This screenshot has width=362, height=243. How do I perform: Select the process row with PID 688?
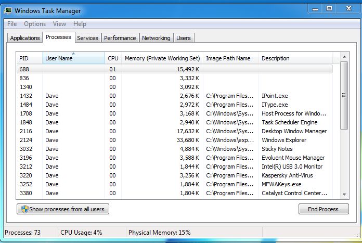click(x=175, y=69)
